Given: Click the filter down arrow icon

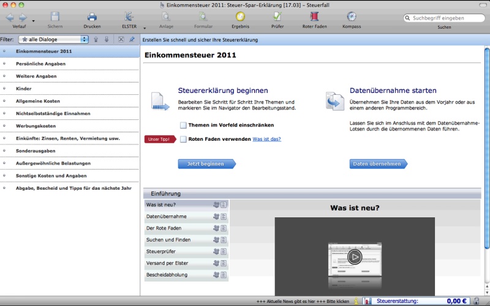Looking at the screenshot, I should tap(107, 39).
